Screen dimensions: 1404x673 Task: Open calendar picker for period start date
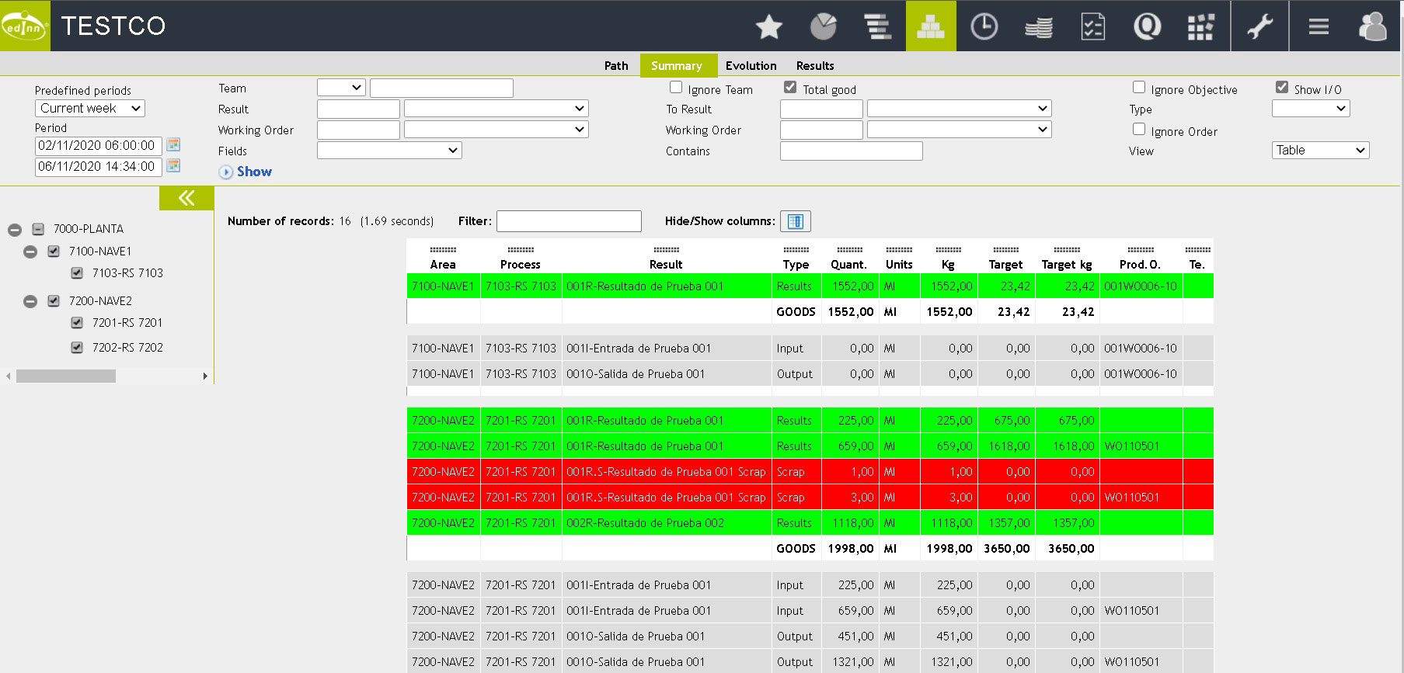tap(173, 145)
